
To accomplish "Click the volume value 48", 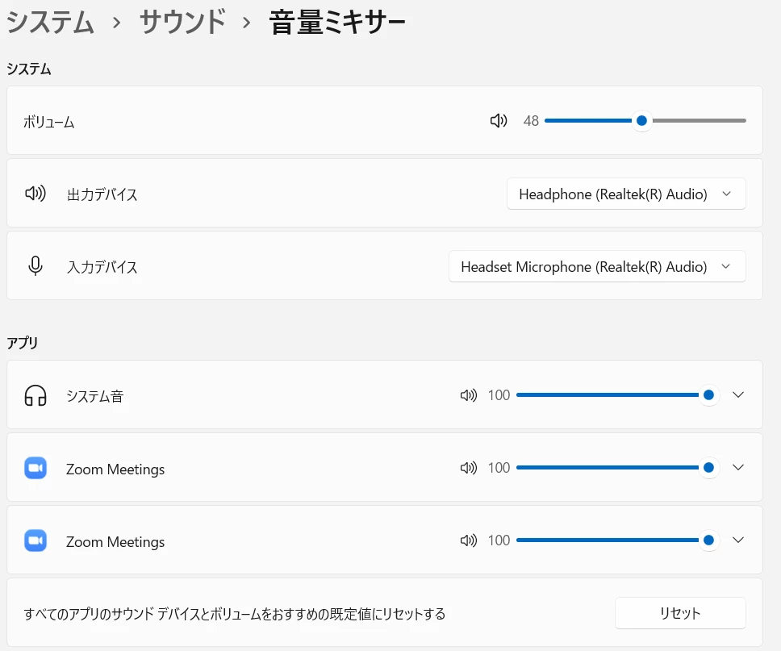I will [531, 121].
